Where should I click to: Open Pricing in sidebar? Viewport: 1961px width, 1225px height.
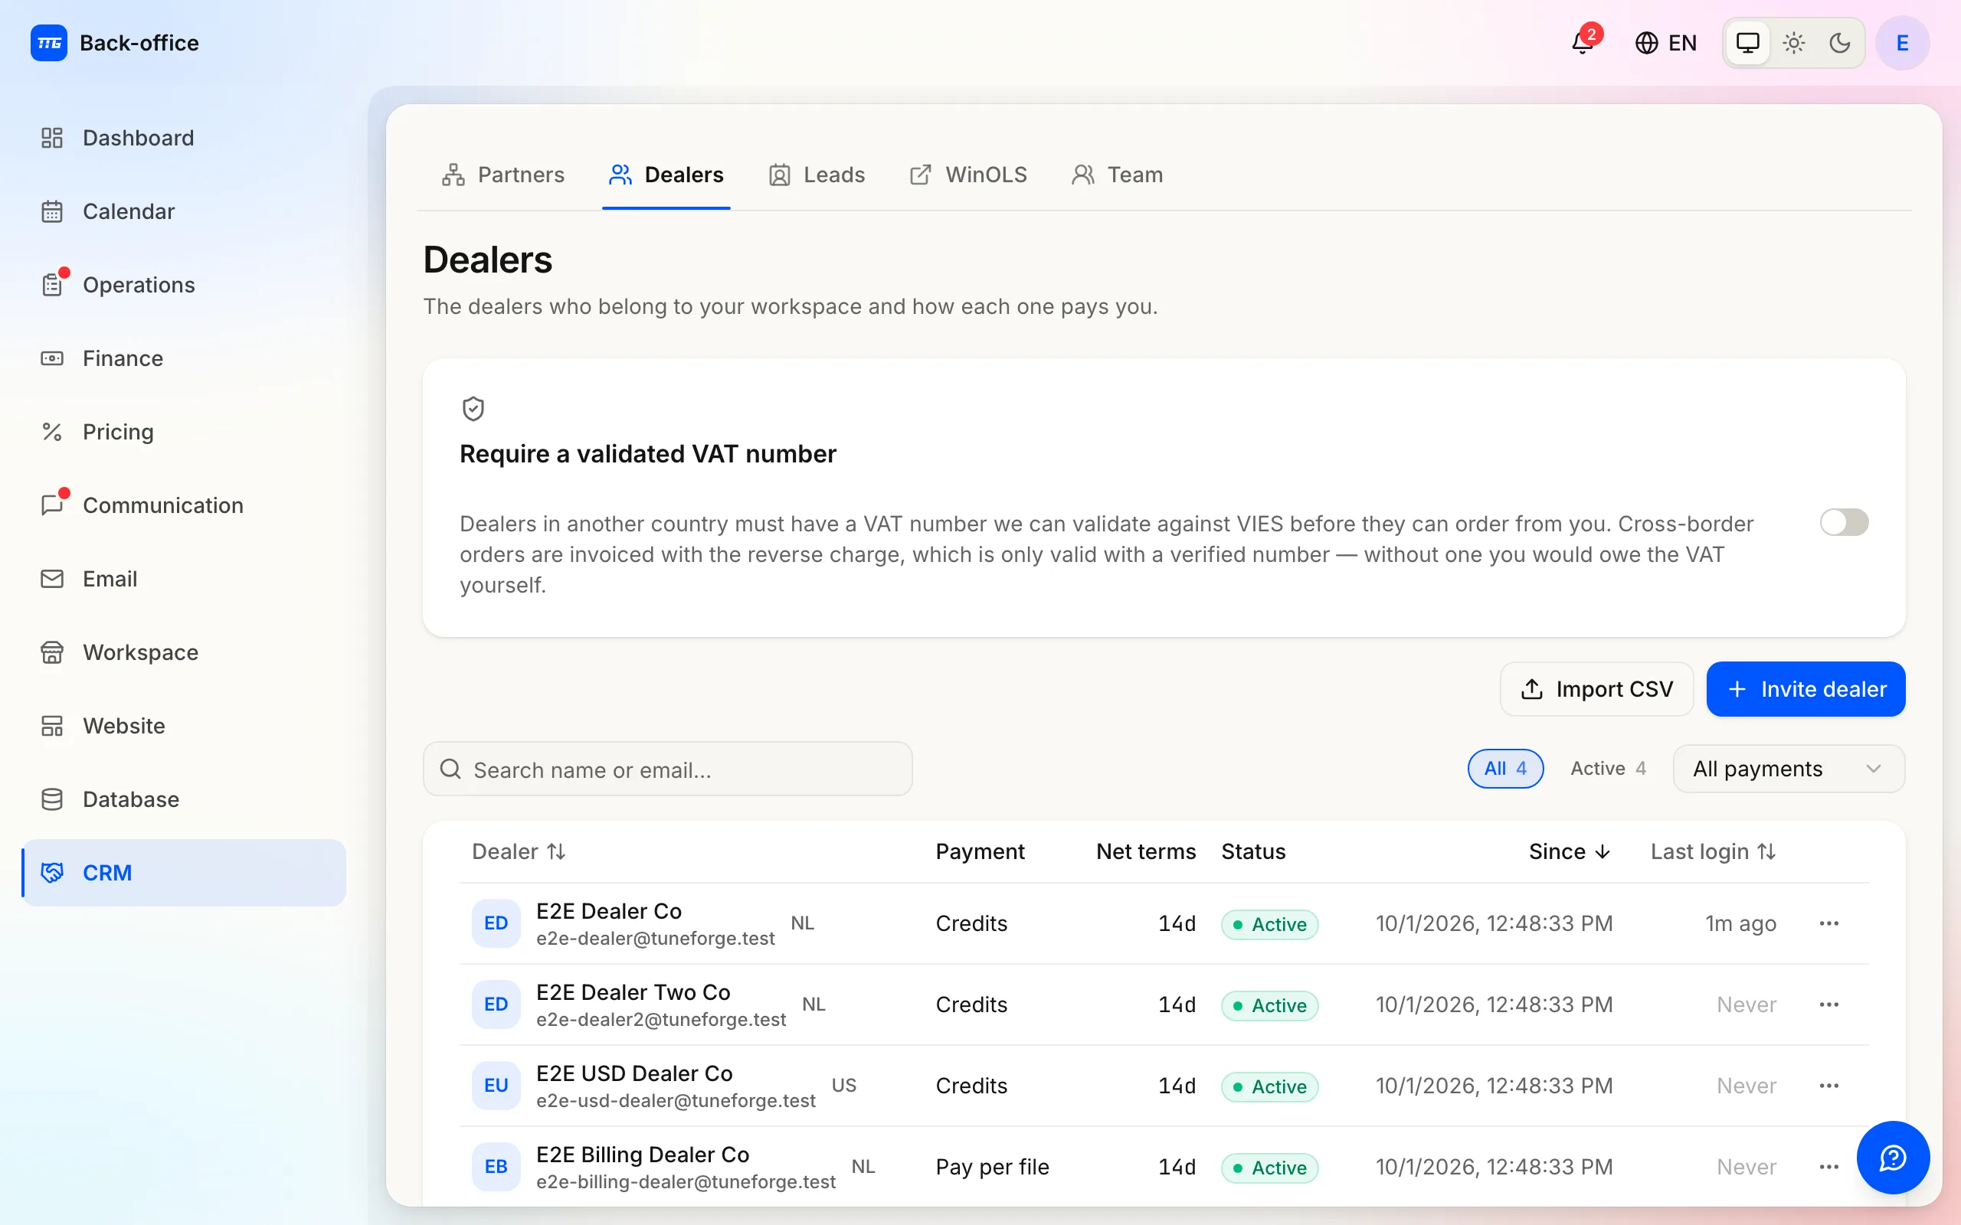pyautogui.click(x=184, y=432)
